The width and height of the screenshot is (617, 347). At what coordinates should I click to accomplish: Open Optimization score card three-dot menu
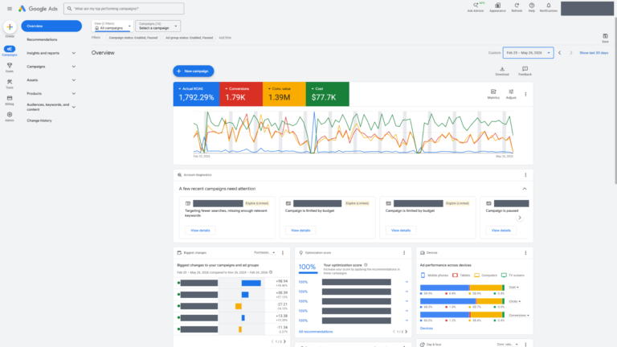(x=404, y=253)
